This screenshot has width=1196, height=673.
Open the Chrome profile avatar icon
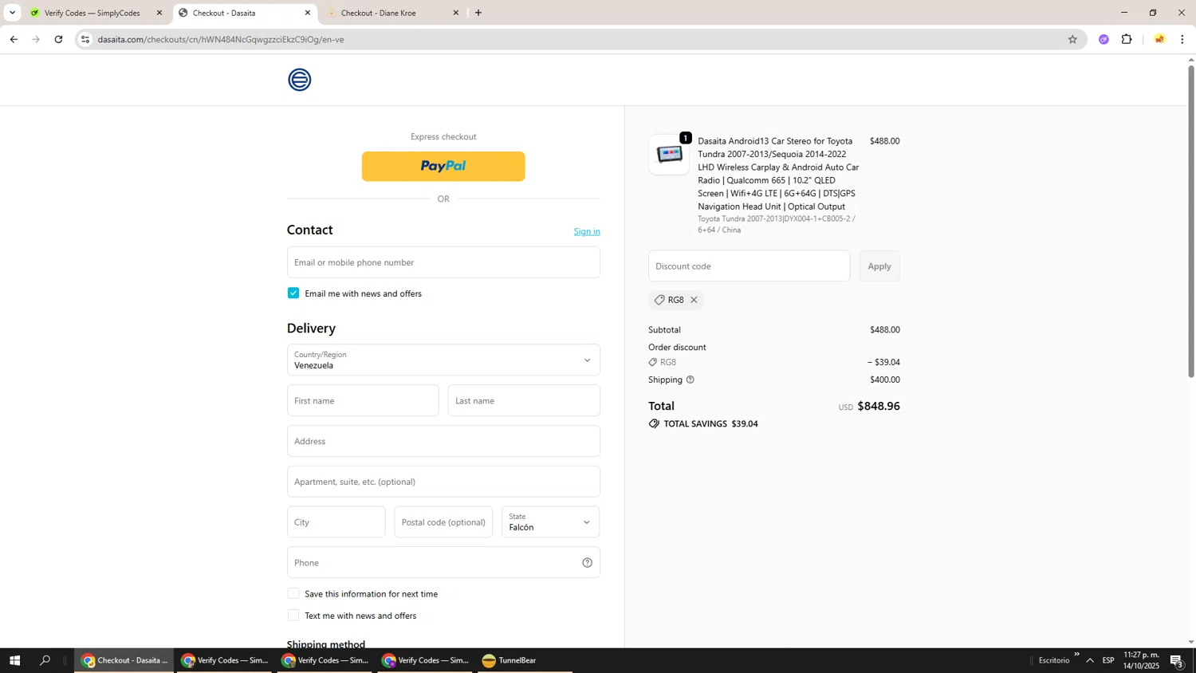tap(1159, 39)
